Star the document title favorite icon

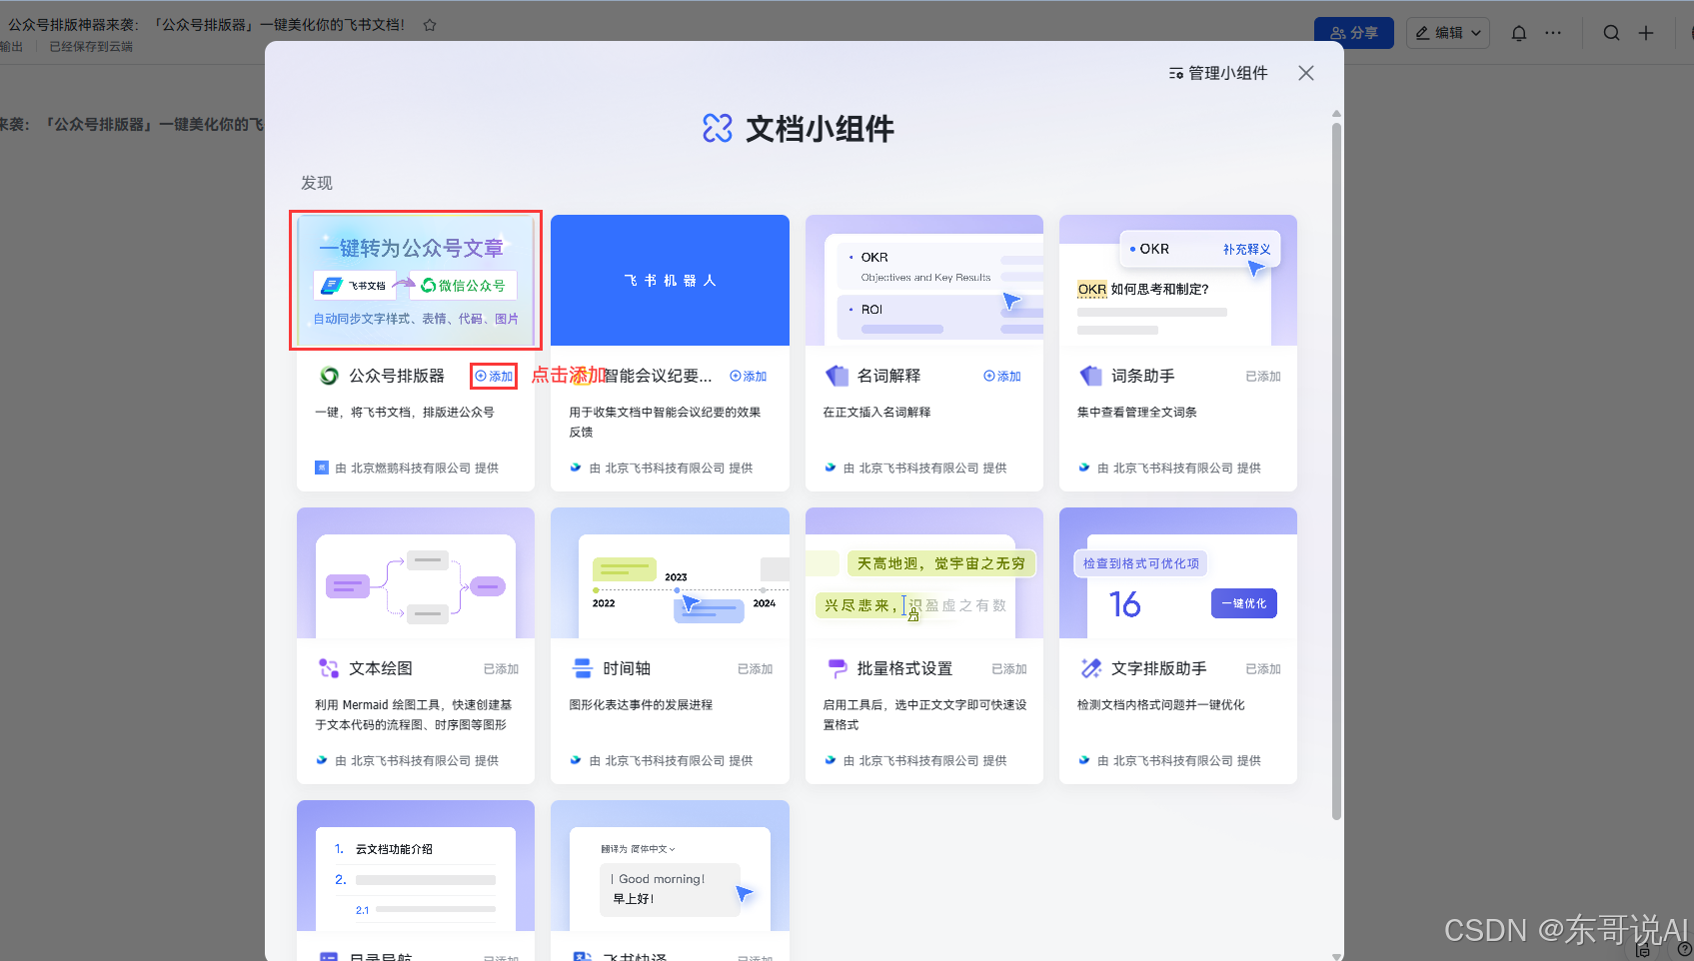click(x=430, y=25)
